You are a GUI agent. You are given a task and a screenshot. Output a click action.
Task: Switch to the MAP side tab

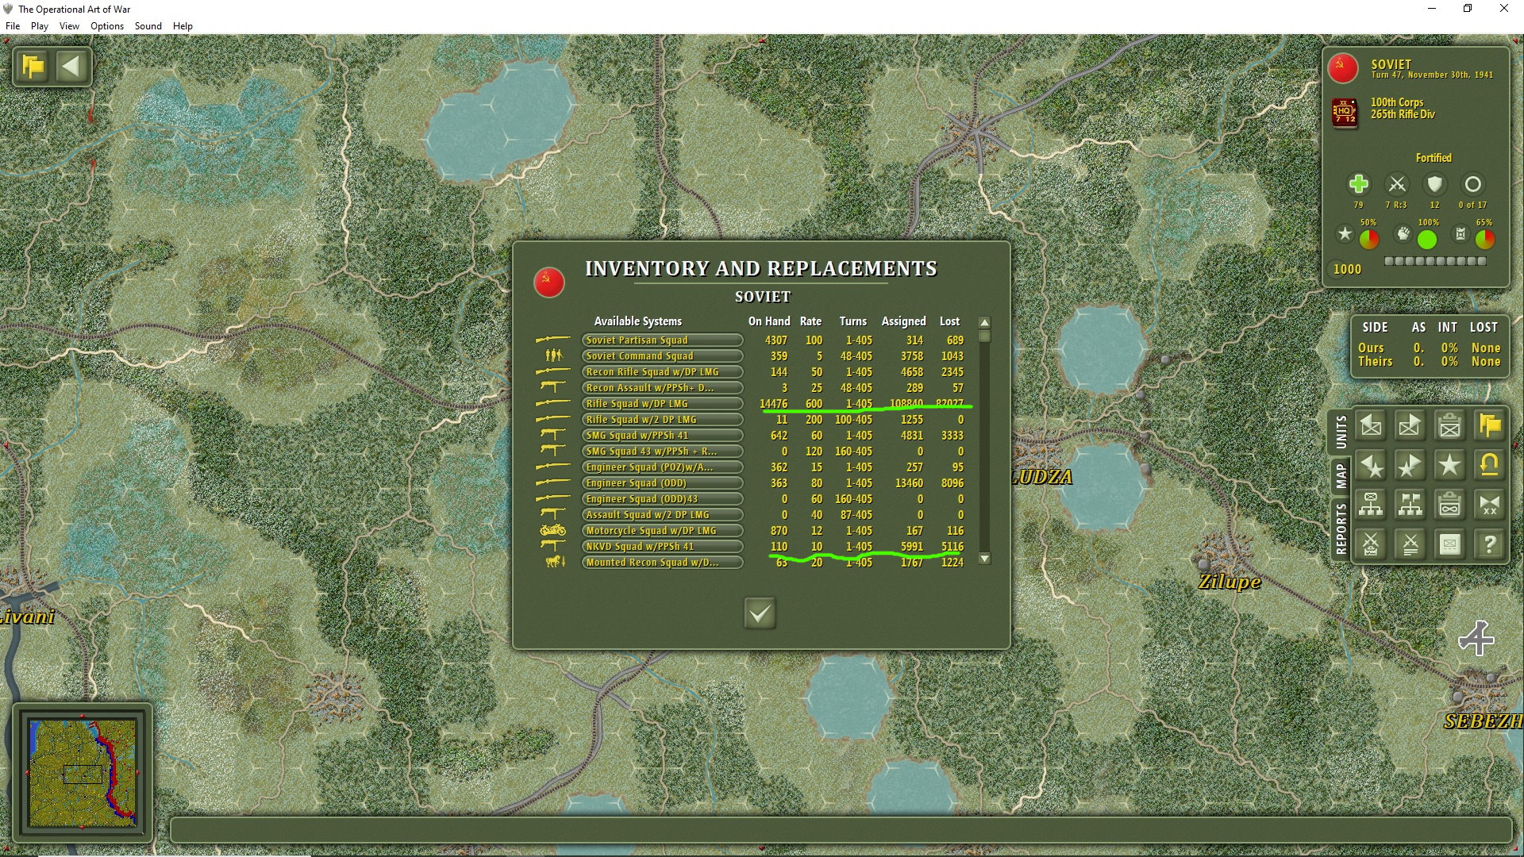click(x=1341, y=475)
